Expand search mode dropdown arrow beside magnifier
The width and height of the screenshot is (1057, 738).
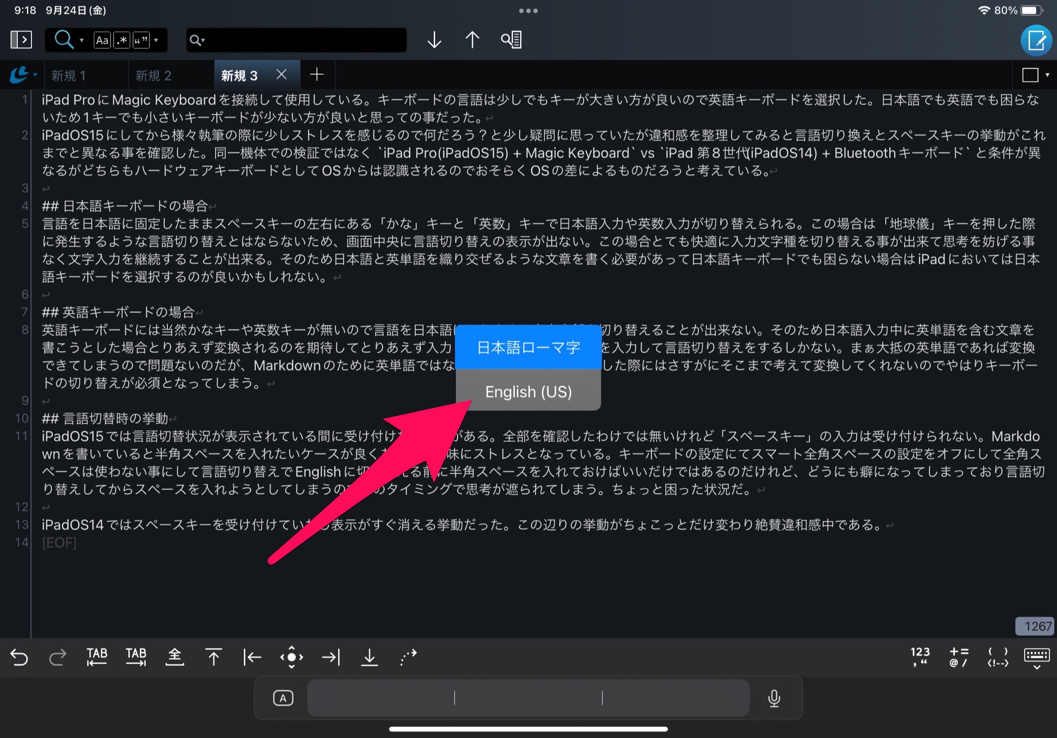pos(82,40)
